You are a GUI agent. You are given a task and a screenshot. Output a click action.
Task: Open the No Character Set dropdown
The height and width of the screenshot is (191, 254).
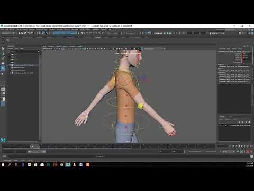click(x=195, y=152)
